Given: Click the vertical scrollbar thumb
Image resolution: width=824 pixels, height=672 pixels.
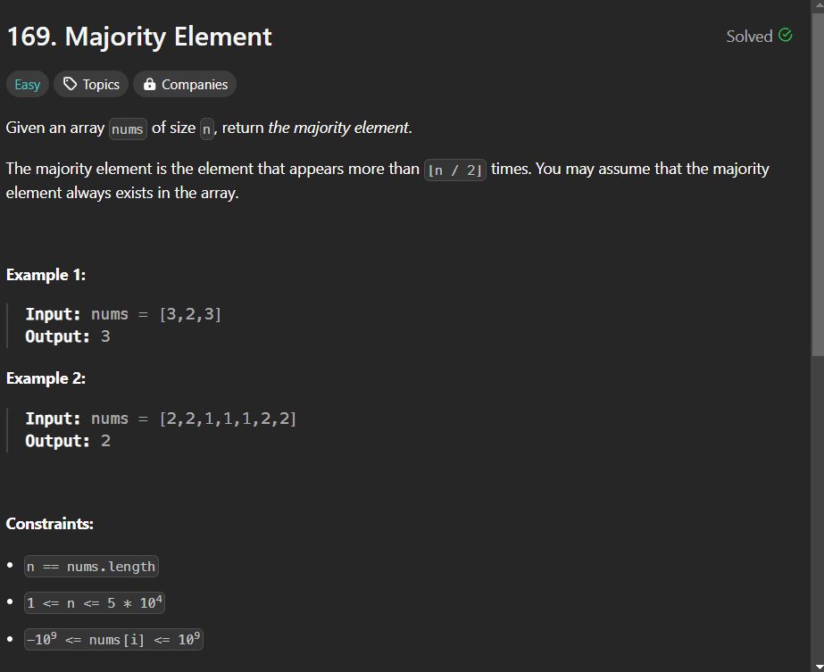Looking at the screenshot, I should [x=817, y=185].
